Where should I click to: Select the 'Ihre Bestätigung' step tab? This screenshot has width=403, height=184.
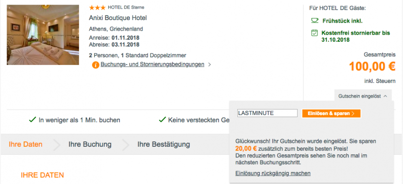(x=164, y=144)
